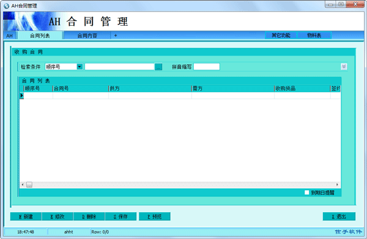Expand the collapsed search panel chevron
Viewport: 367px width, 239px height.
point(344,67)
